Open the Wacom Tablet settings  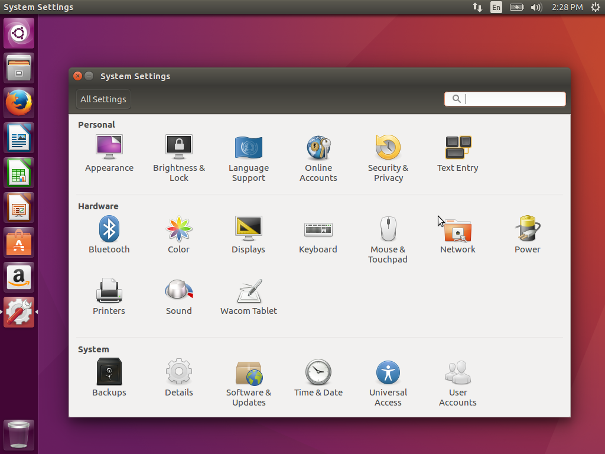(249, 297)
